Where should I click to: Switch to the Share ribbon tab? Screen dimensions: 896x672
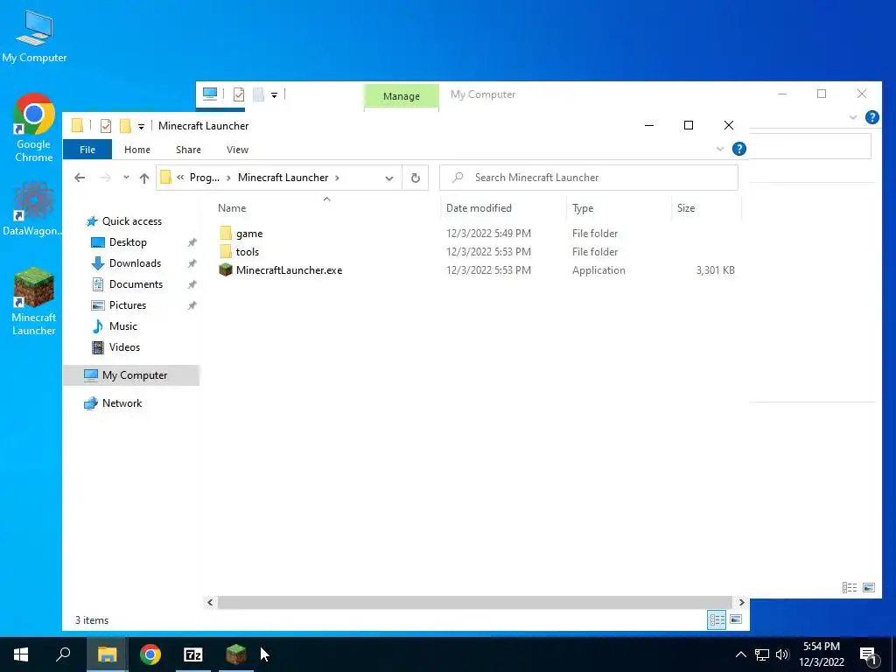coord(188,150)
